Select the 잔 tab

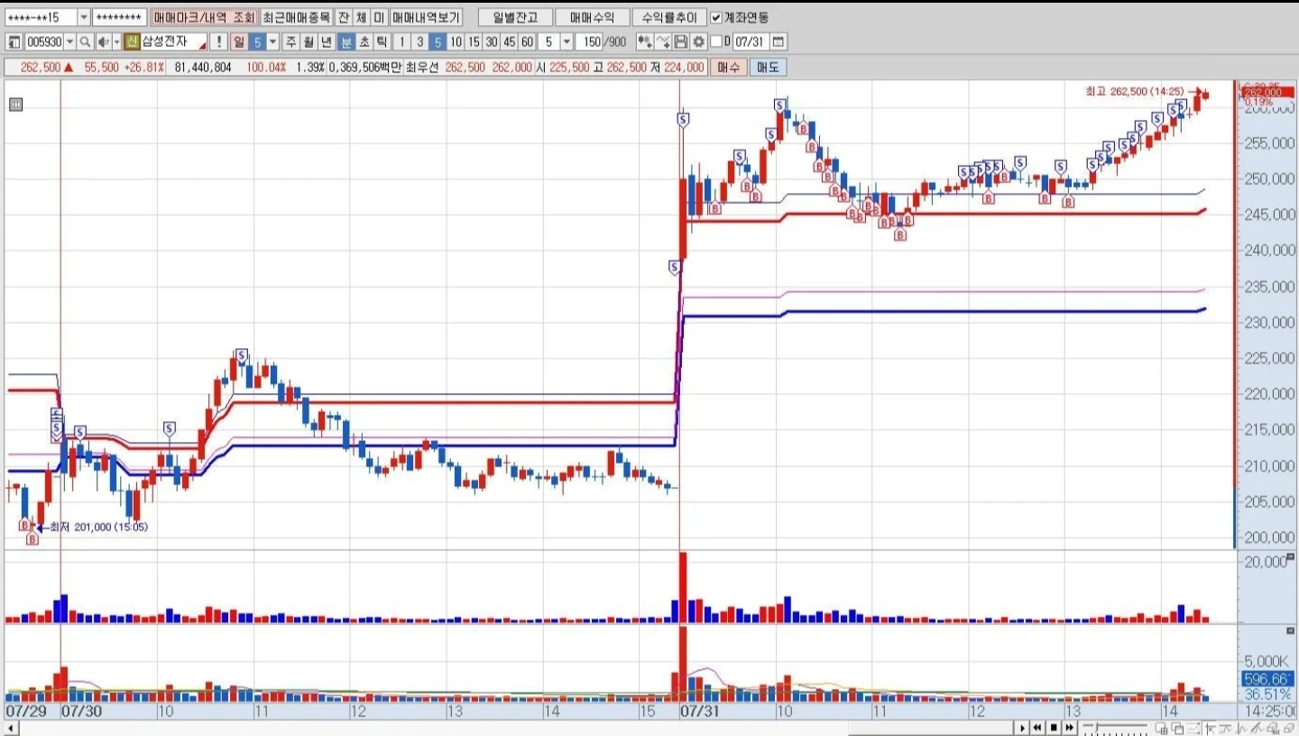coord(344,17)
